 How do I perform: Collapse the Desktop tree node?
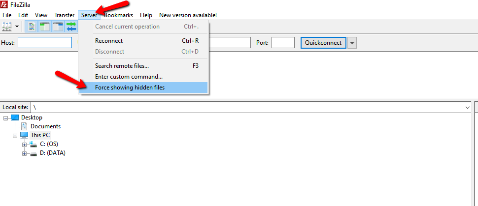coord(6,118)
